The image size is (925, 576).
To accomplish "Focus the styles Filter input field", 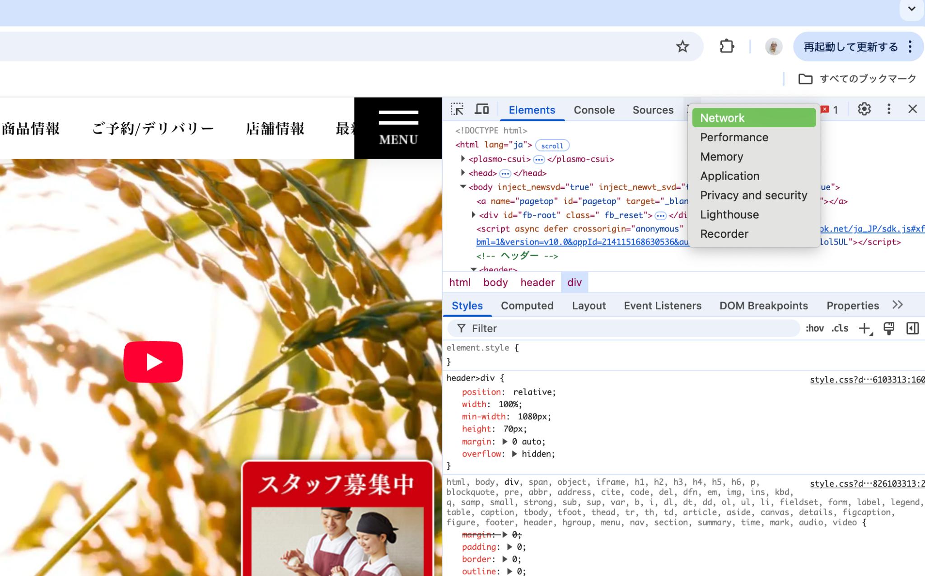I will (x=623, y=329).
